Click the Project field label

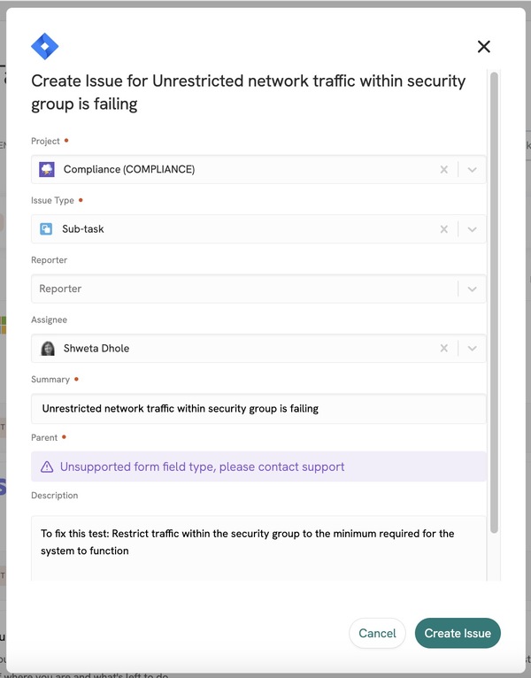45,141
